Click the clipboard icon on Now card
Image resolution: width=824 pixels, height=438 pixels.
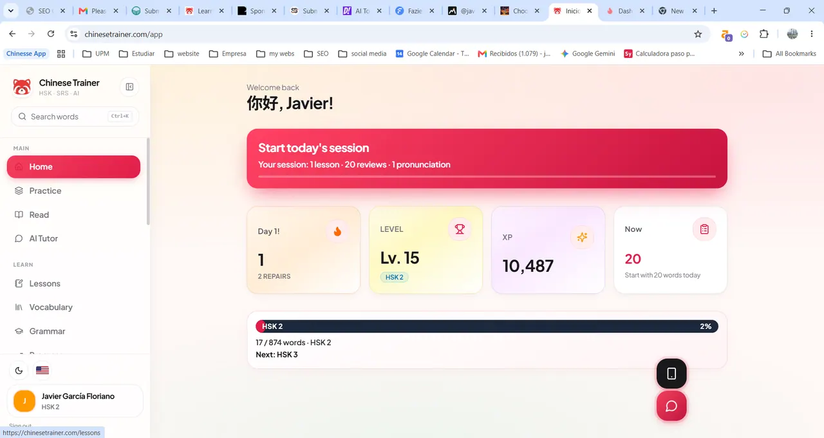704,229
